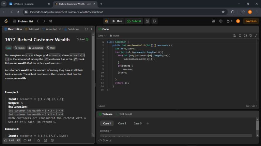Open the layout grid icon
Viewport: 261px width, 146px height.
[x=213, y=21]
